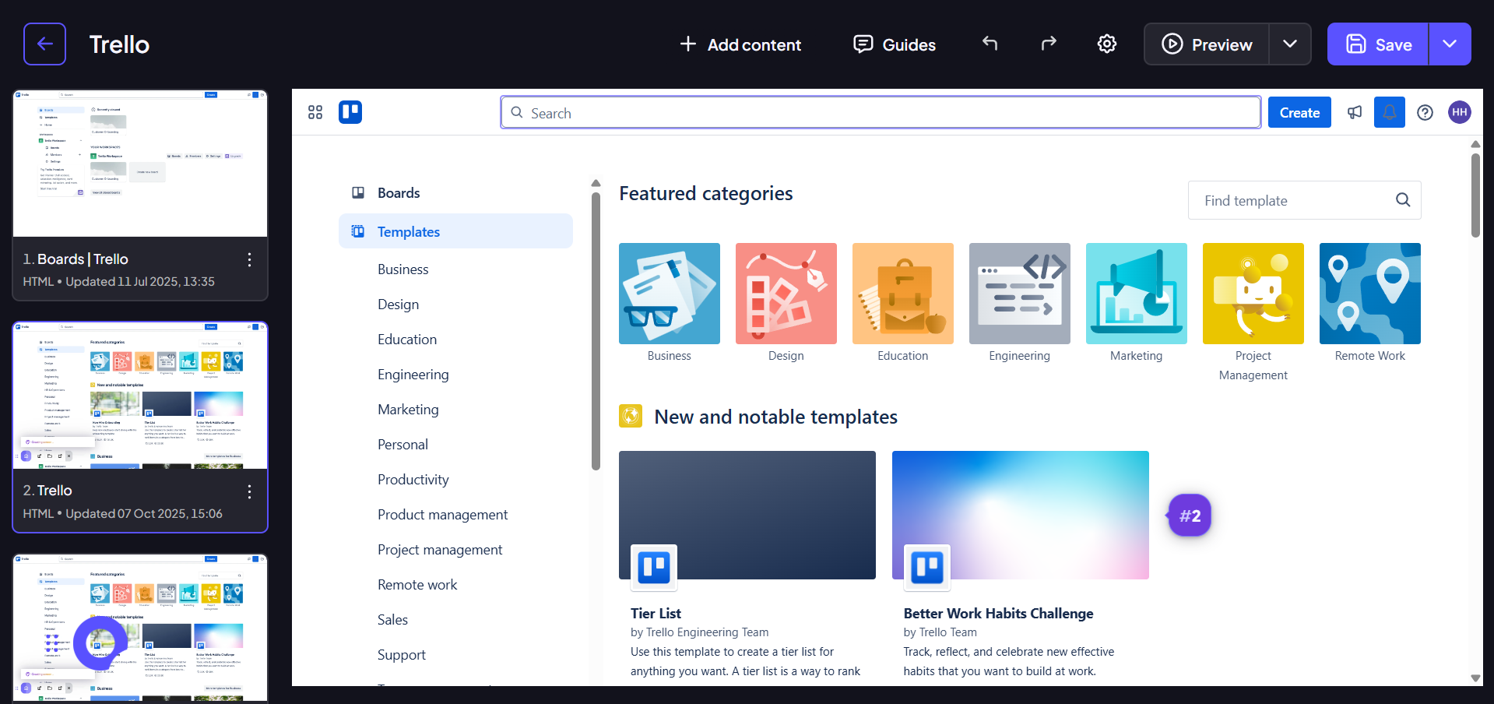Select step 2 Trello thumbnail
The width and height of the screenshot is (1494, 704).
tap(140, 396)
